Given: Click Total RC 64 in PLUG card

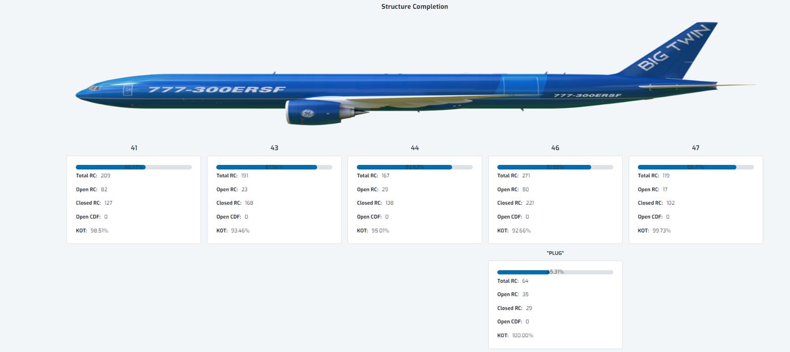Looking at the screenshot, I should (513, 281).
